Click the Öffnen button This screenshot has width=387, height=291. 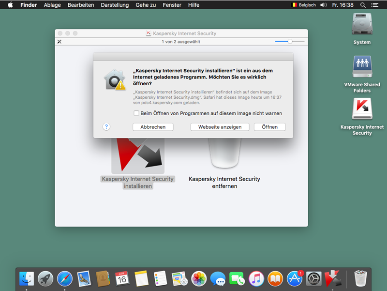coord(269,127)
